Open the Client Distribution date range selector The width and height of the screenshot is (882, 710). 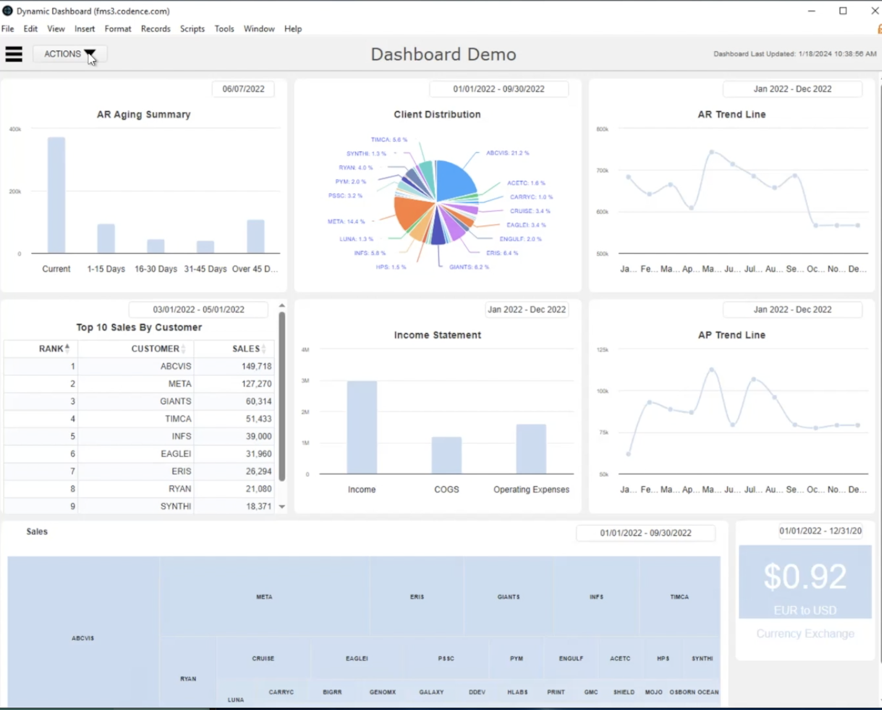[499, 88]
